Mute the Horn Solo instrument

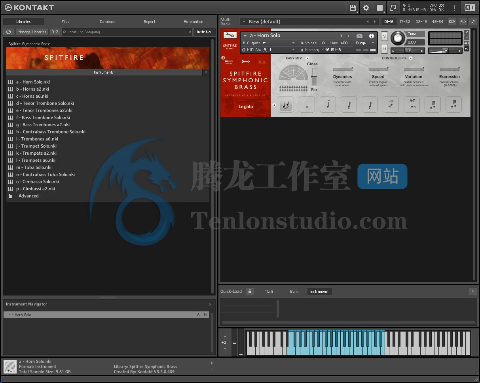tap(384, 49)
